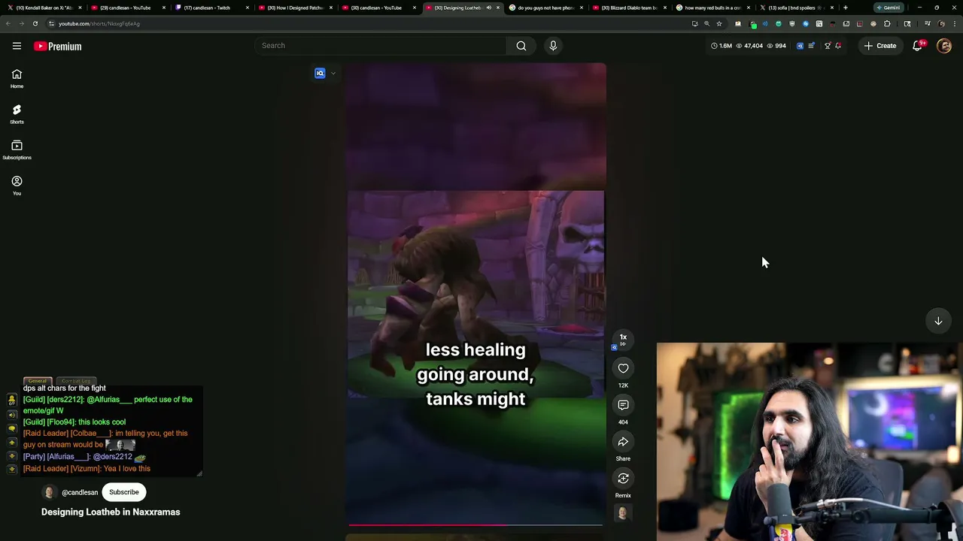The height and width of the screenshot is (541, 963).
Task: Open the You page in the sidebar
Action: (17, 186)
